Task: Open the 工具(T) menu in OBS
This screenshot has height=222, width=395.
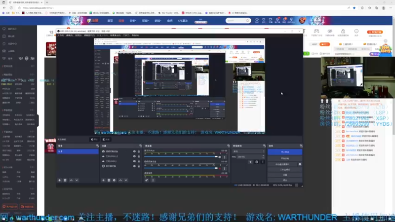Action: [x=126, y=36]
